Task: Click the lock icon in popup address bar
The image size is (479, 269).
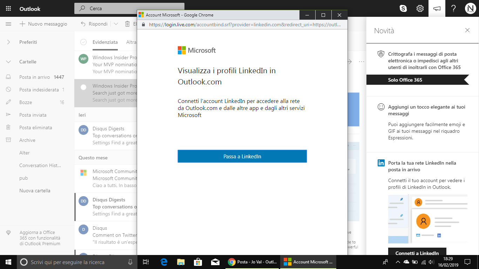Action: (143, 25)
